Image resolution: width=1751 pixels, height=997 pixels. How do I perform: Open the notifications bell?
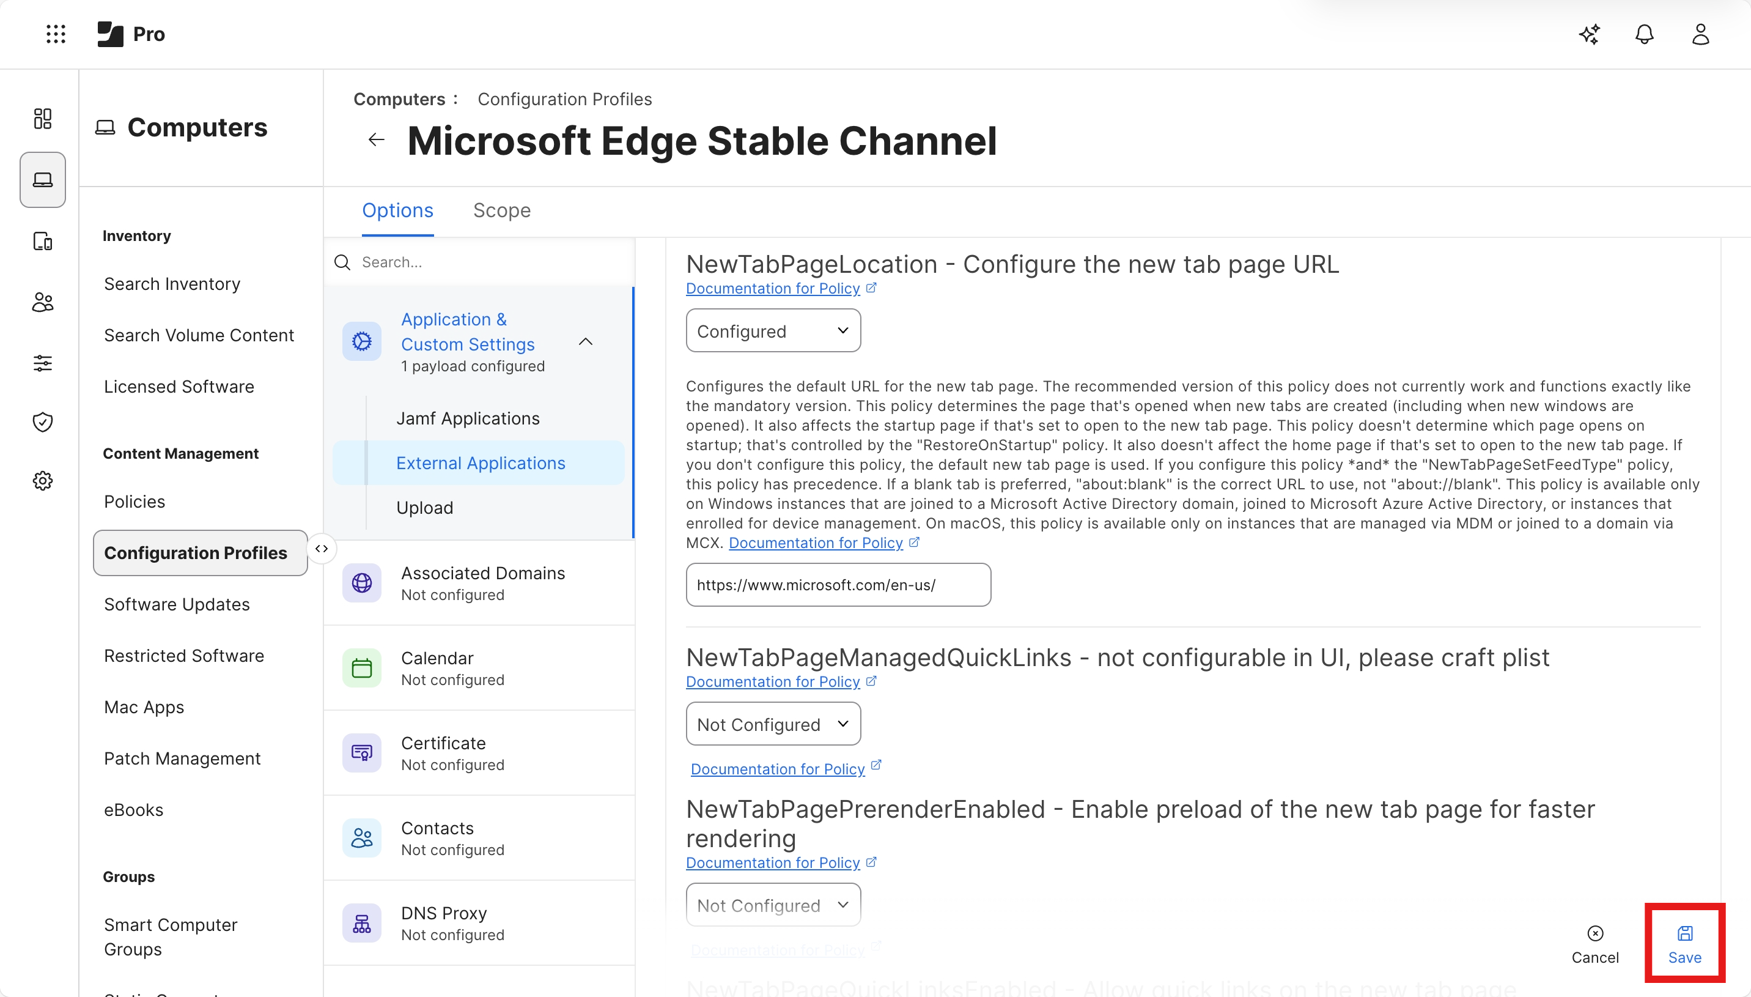[1644, 34]
